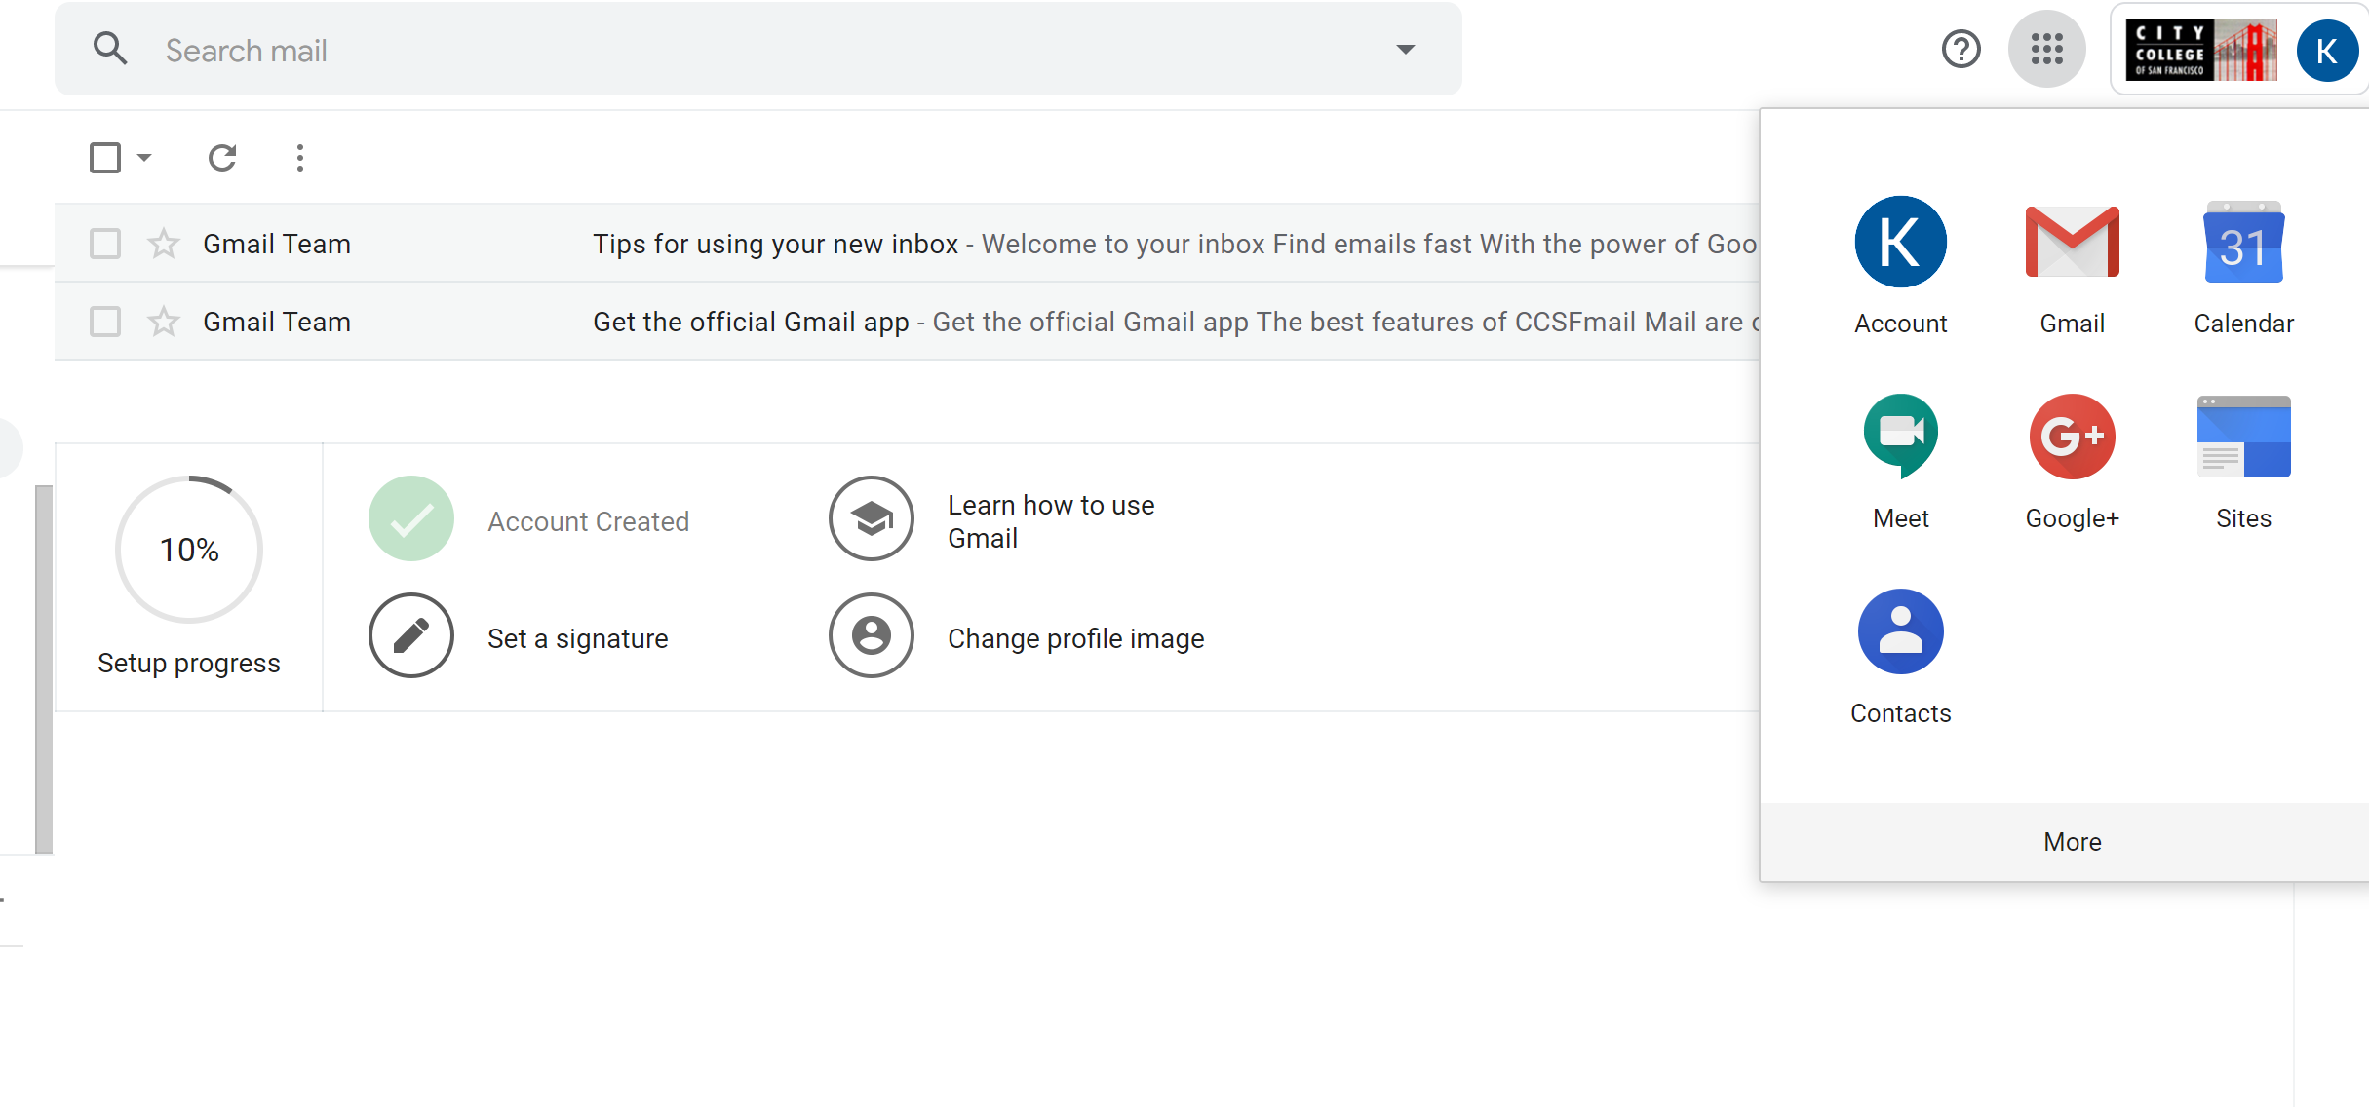Show search options dropdown in search bar
2369x1107 pixels.
(1405, 49)
